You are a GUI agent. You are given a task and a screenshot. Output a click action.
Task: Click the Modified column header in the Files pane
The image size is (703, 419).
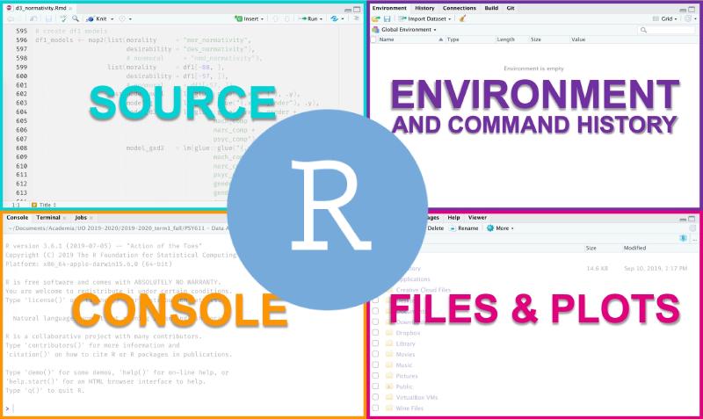634,248
